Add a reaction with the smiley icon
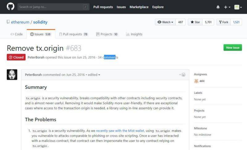Screen dimensions: 247x150 182,75
